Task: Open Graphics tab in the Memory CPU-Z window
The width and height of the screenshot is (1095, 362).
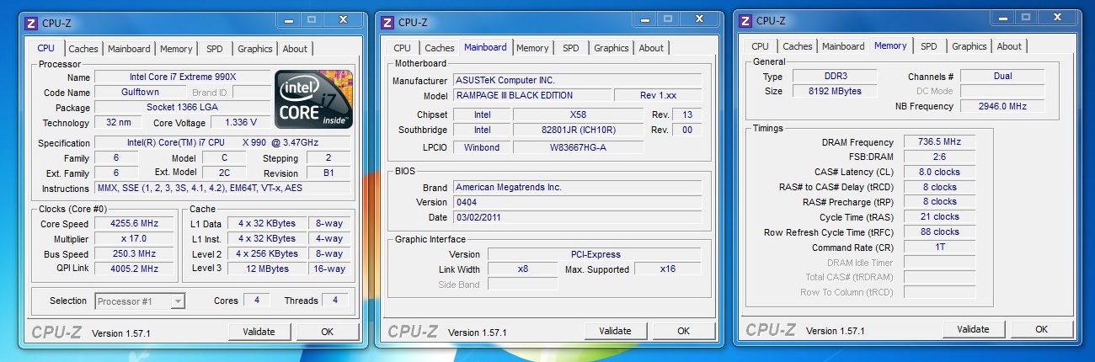Action: point(969,46)
